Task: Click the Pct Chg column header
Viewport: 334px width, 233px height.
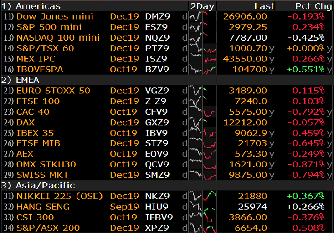Action: 313,6
